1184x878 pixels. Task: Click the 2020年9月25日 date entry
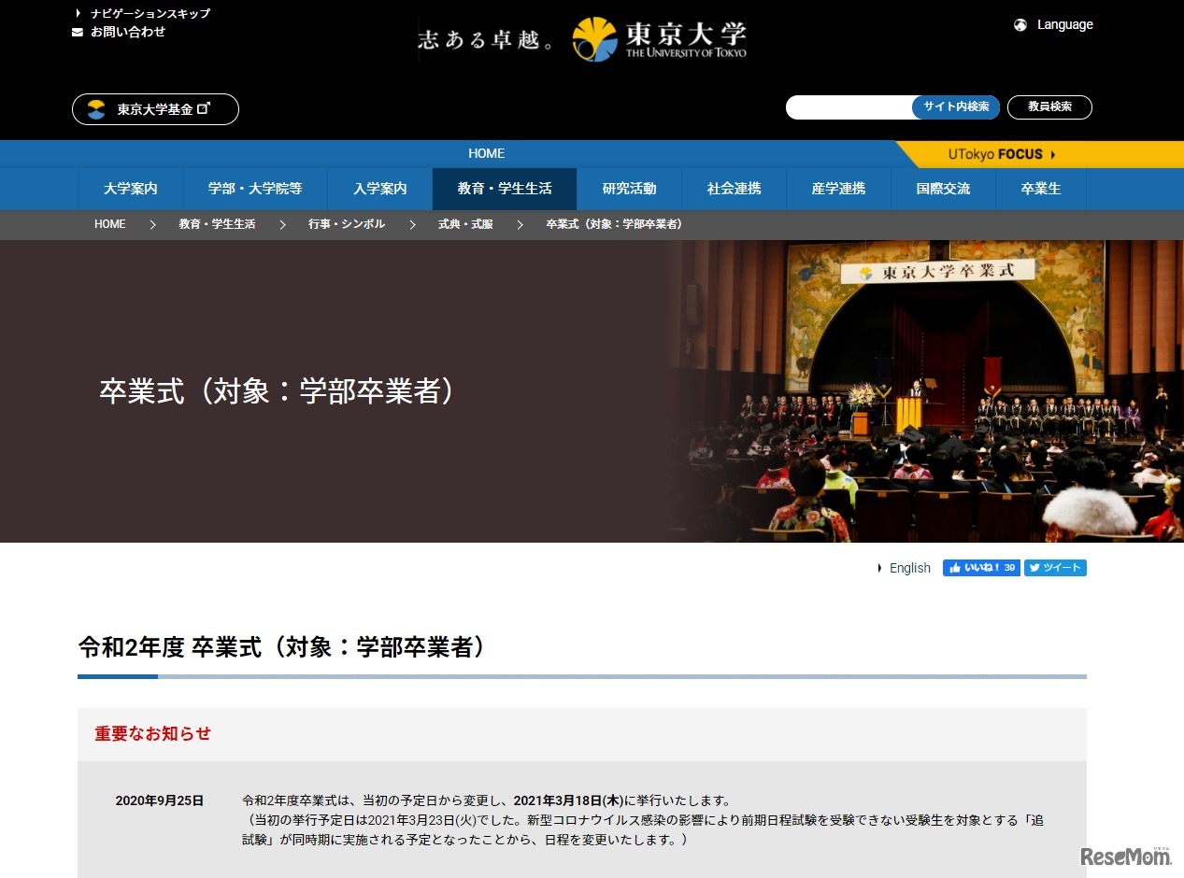pyautogui.click(x=160, y=801)
